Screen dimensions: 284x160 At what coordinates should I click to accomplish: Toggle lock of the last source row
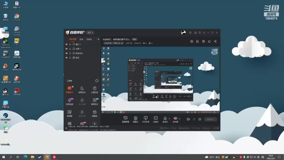tap(70, 58)
